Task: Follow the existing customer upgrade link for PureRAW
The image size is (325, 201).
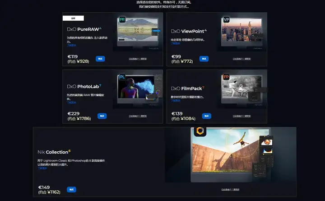Action: click(x=138, y=59)
